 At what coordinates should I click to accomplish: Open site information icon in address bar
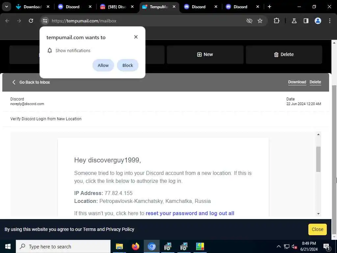45,21
